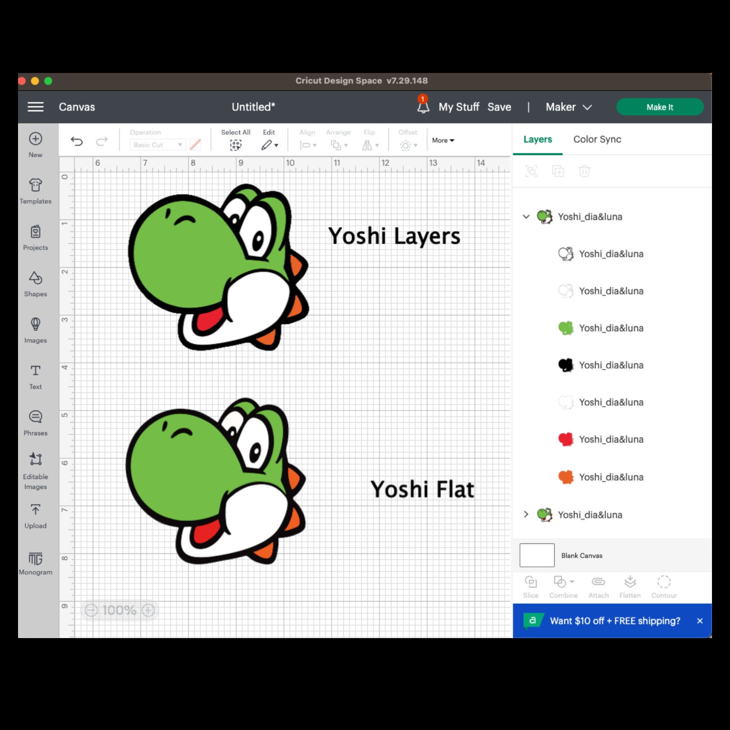
Task: Open My Stuff
Action: [459, 107]
